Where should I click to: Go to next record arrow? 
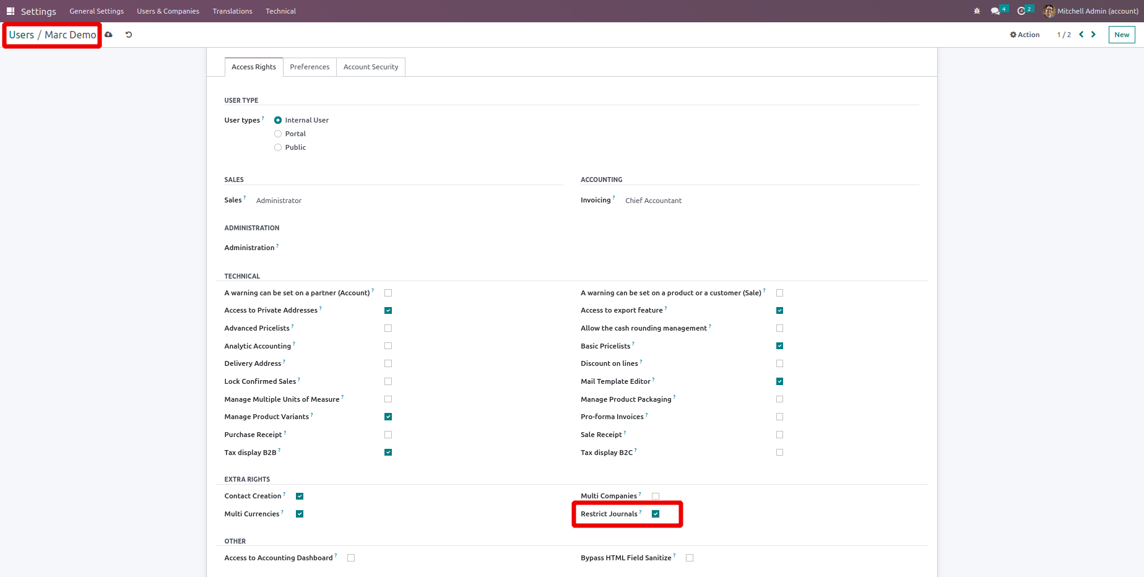pyautogui.click(x=1093, y=35)
